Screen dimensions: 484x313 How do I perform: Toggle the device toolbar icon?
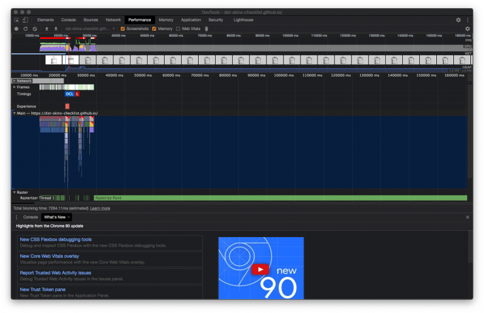pos(26,20)
